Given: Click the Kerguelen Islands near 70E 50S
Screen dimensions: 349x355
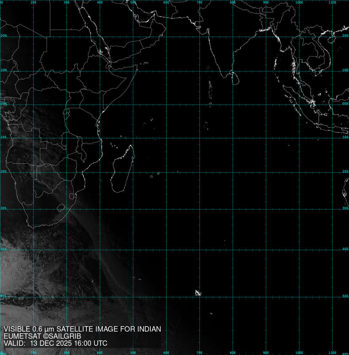Looking at the screenshot, I should pos(198,293).
